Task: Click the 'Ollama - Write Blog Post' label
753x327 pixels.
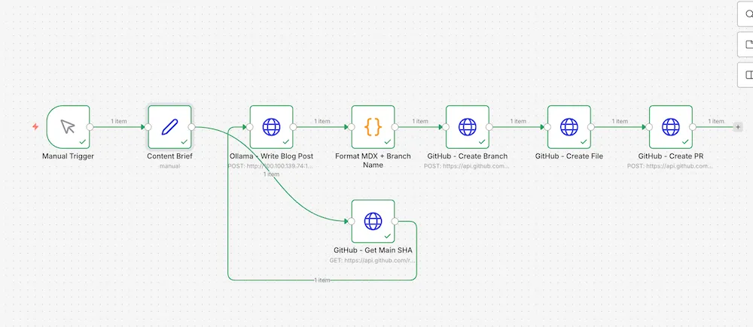Action: coord(271,156)
